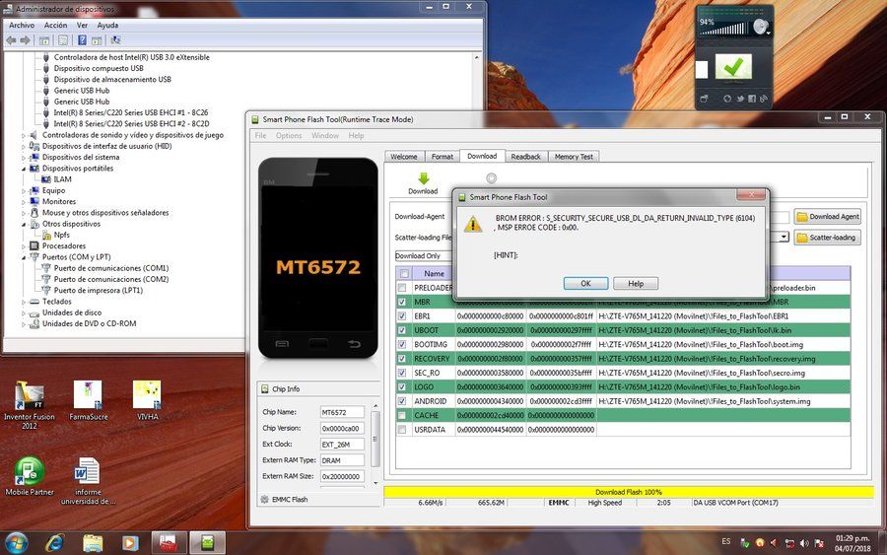
Task: Open the Scatter-loading file dropdown arrow
Action: coord(784,237)
